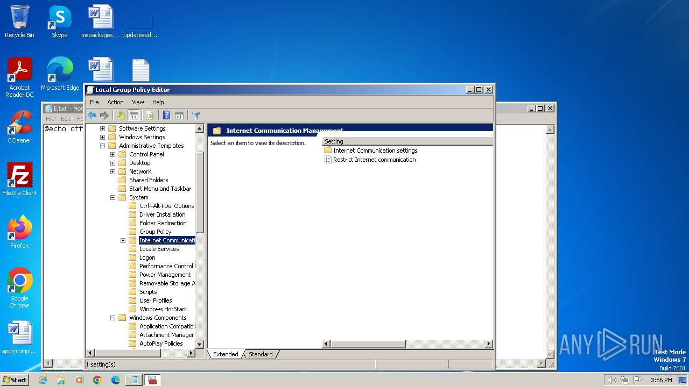The image size is (689, 387).
Task: Expand the Internet Communication Management node
Action: [123, 240]
